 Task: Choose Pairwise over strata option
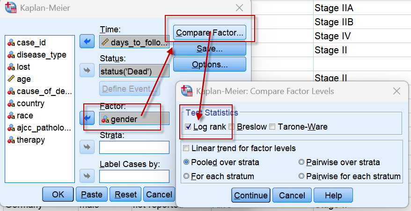tap(301, 162)
